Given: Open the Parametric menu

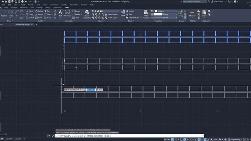Looking at the screenshot, I should (74, 5).
